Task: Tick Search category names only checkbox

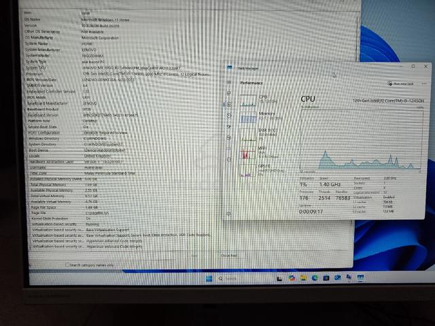Action: click(x=67, y=265)
